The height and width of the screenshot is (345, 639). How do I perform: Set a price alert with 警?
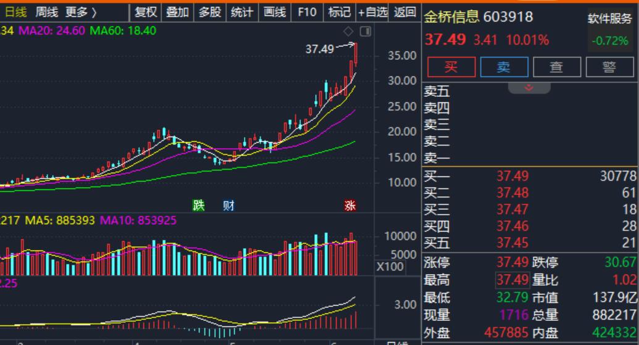tap(609, 67)
